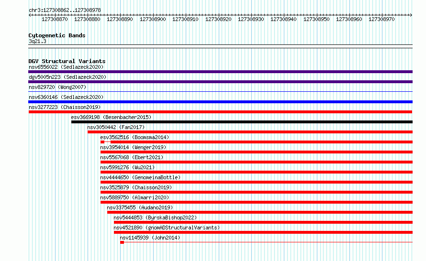This screenshot has width=426, height=261.
Task: Select nsv1145939 (John2014) label
Action: [x=150, y=238]
